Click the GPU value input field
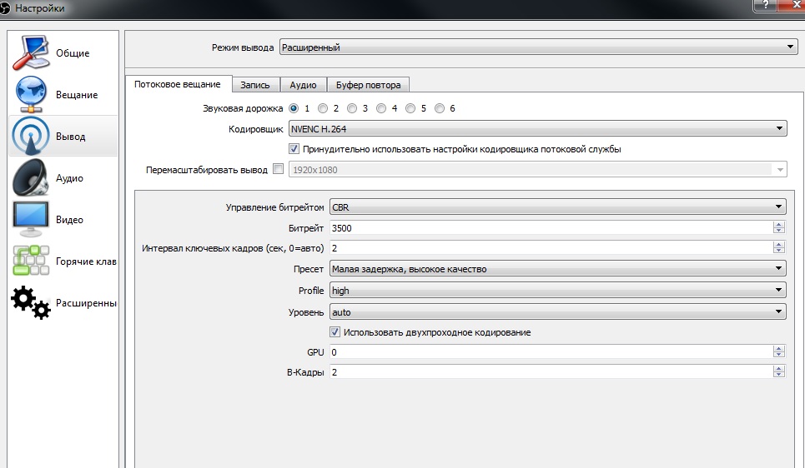The width and height of the screenshot is (805, 468). tap(551, 351)
